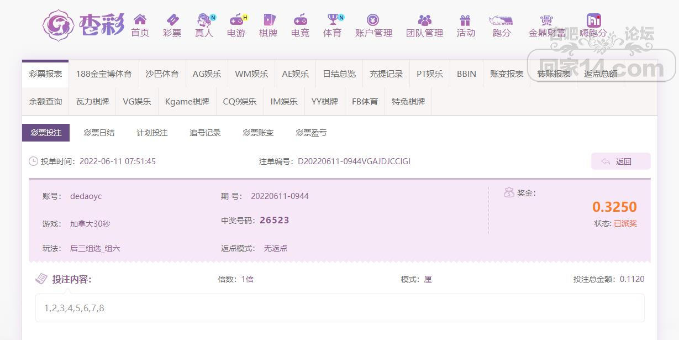Open the 体育 trophy icon
This screenshot has width=679, height=340.
(333, 20)
